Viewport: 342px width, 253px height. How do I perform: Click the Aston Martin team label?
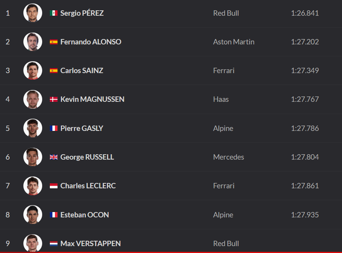[233, 42]
